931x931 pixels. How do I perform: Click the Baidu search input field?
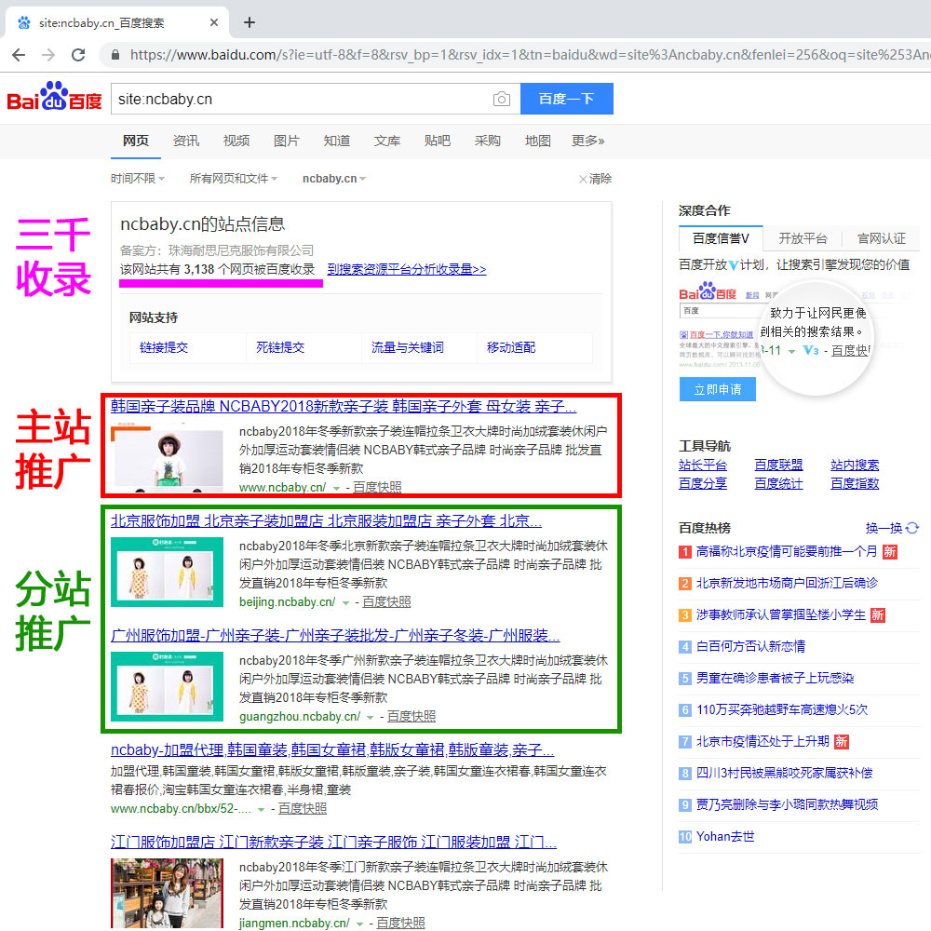303,99
